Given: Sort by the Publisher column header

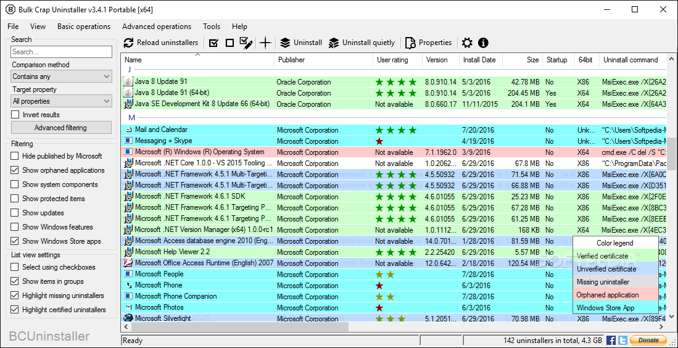Looking at the screenshot, I should (323, 60).
